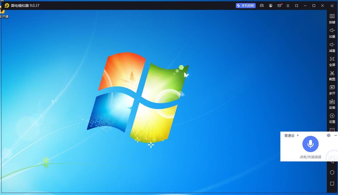338x195 pixels.
Task: Open voice input panel settings gear
Action: click(x=328, y=136)
